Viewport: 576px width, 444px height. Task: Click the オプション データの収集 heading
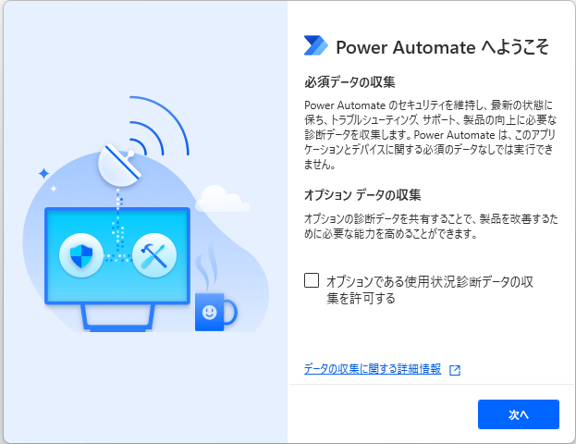(362, 195)
